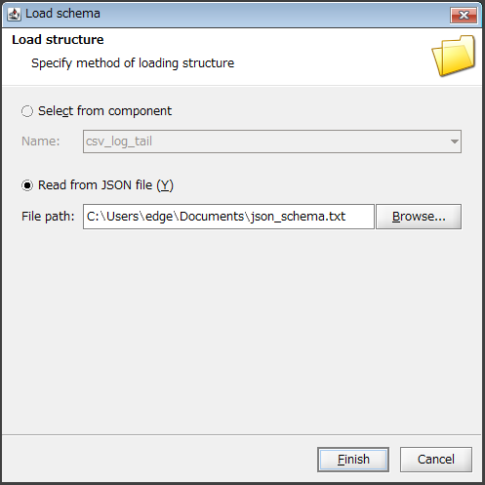Click the Finish button
This screenshot has width=485, height=485.
tap(353, 460)
